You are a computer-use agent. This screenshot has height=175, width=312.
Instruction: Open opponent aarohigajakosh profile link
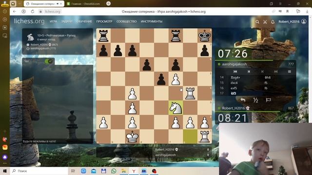(234, 64)
